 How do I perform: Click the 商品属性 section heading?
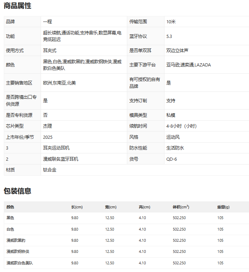pos(17,6)
